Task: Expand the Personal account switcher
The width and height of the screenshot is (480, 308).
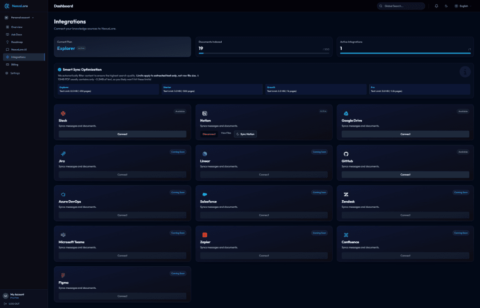Action: click(20, 17)
